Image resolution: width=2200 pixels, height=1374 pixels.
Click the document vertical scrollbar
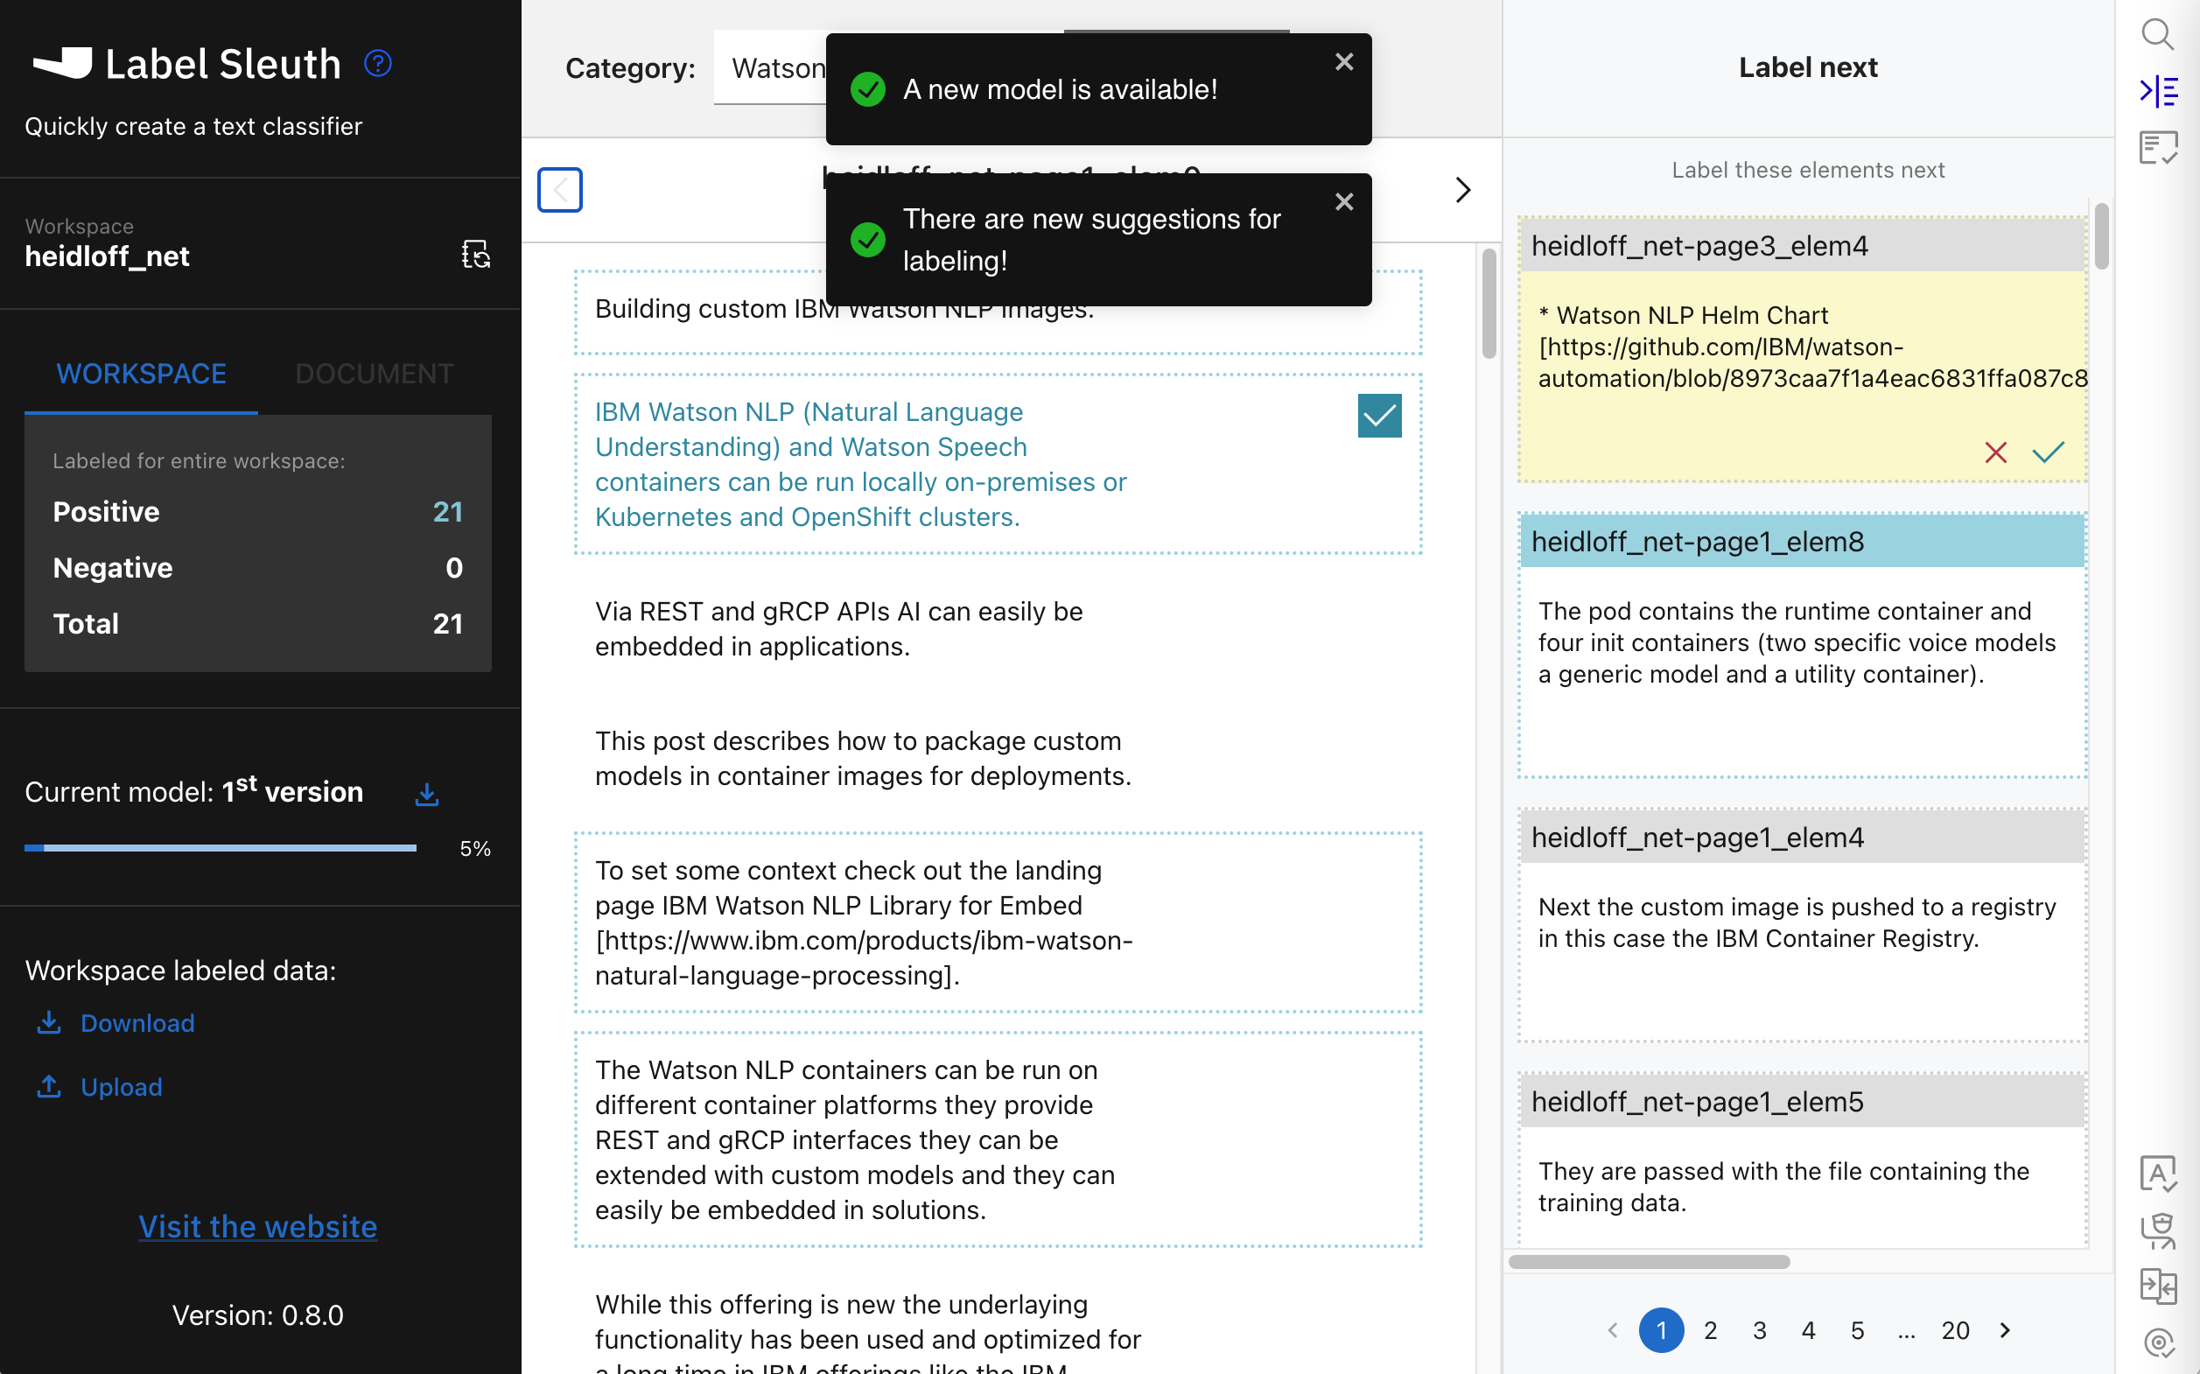(1489, 304)
